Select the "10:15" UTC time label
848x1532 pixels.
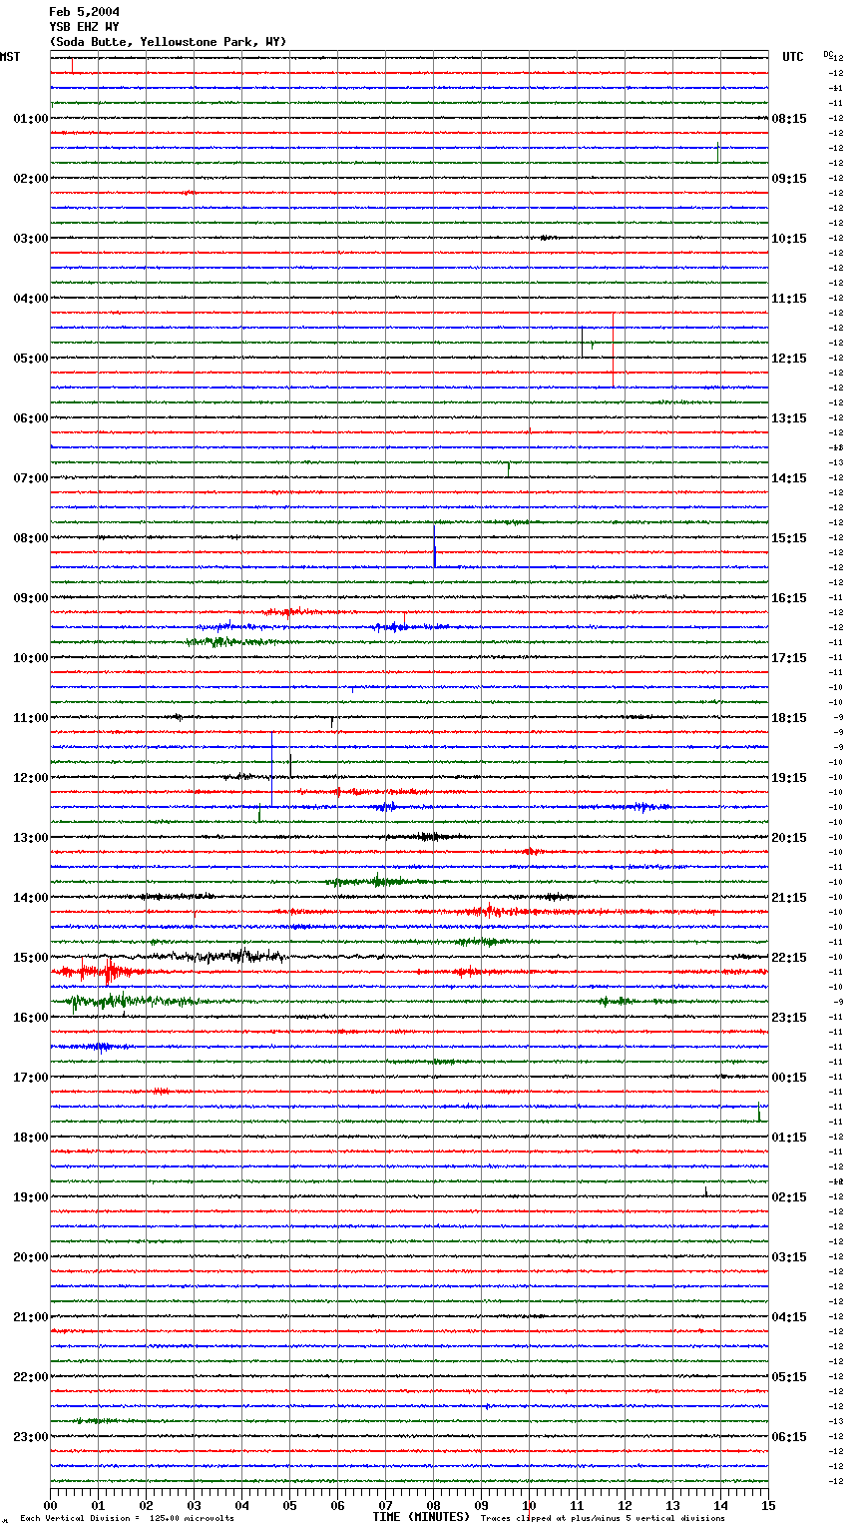tap(789, 239)
